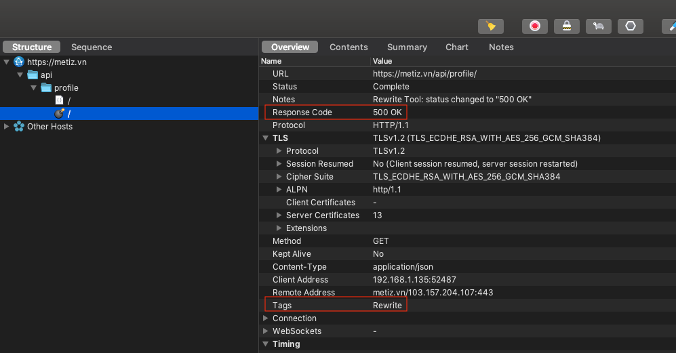676x353 pixels.
Task: Open the Chart tab
Action: coord(457,47)
